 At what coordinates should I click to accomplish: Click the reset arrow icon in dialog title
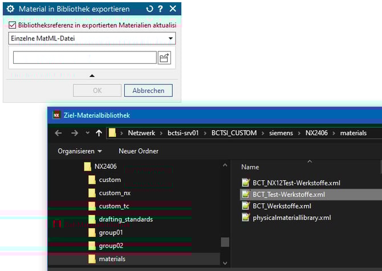pos(150,9)
